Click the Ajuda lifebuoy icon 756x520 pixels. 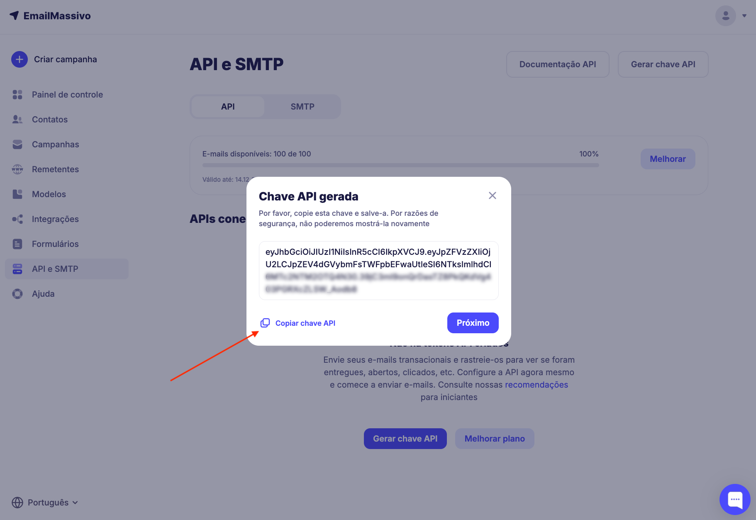point(17,294)
